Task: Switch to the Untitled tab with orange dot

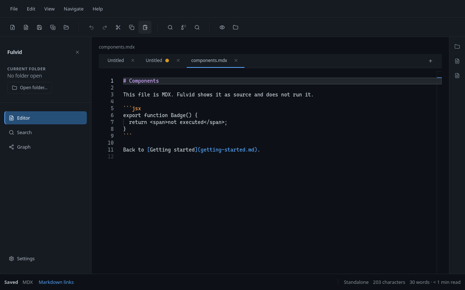Action: (154, 61)
